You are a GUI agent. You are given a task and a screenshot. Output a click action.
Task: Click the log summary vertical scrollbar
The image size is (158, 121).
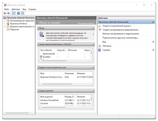coord(92,99)
